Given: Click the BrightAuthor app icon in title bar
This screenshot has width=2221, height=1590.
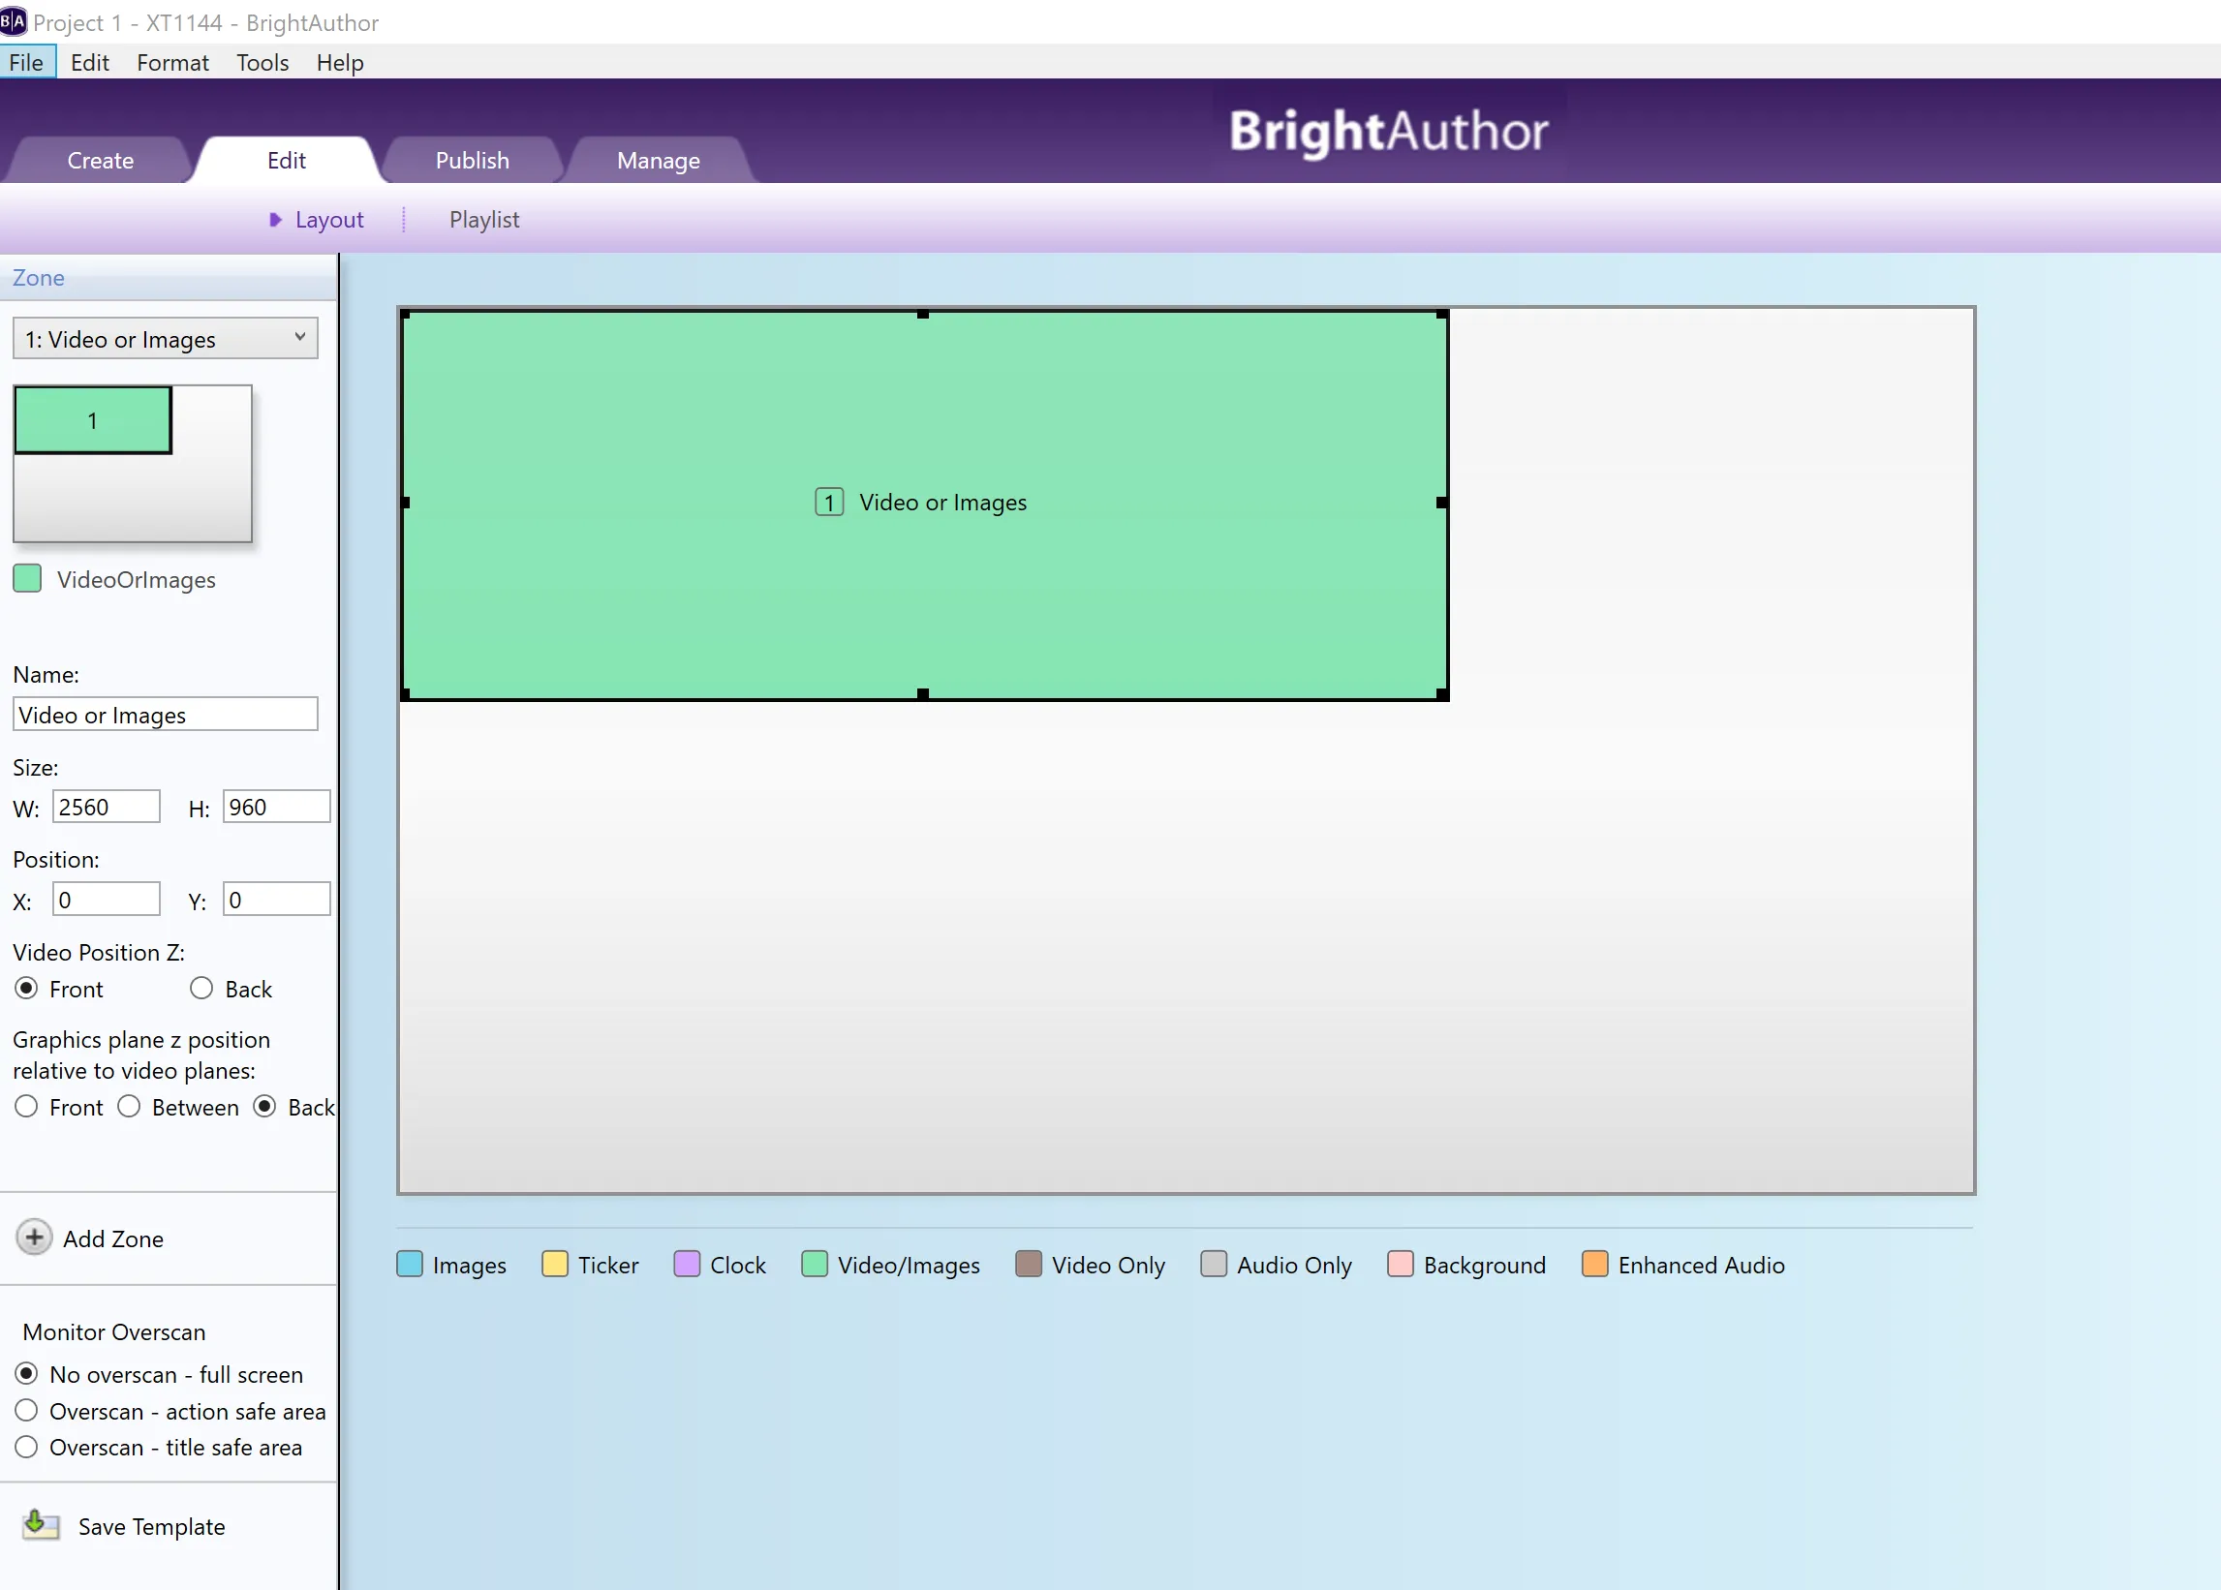Looking at the screenshot, I should pyautogui.click(x=14, y=21).
